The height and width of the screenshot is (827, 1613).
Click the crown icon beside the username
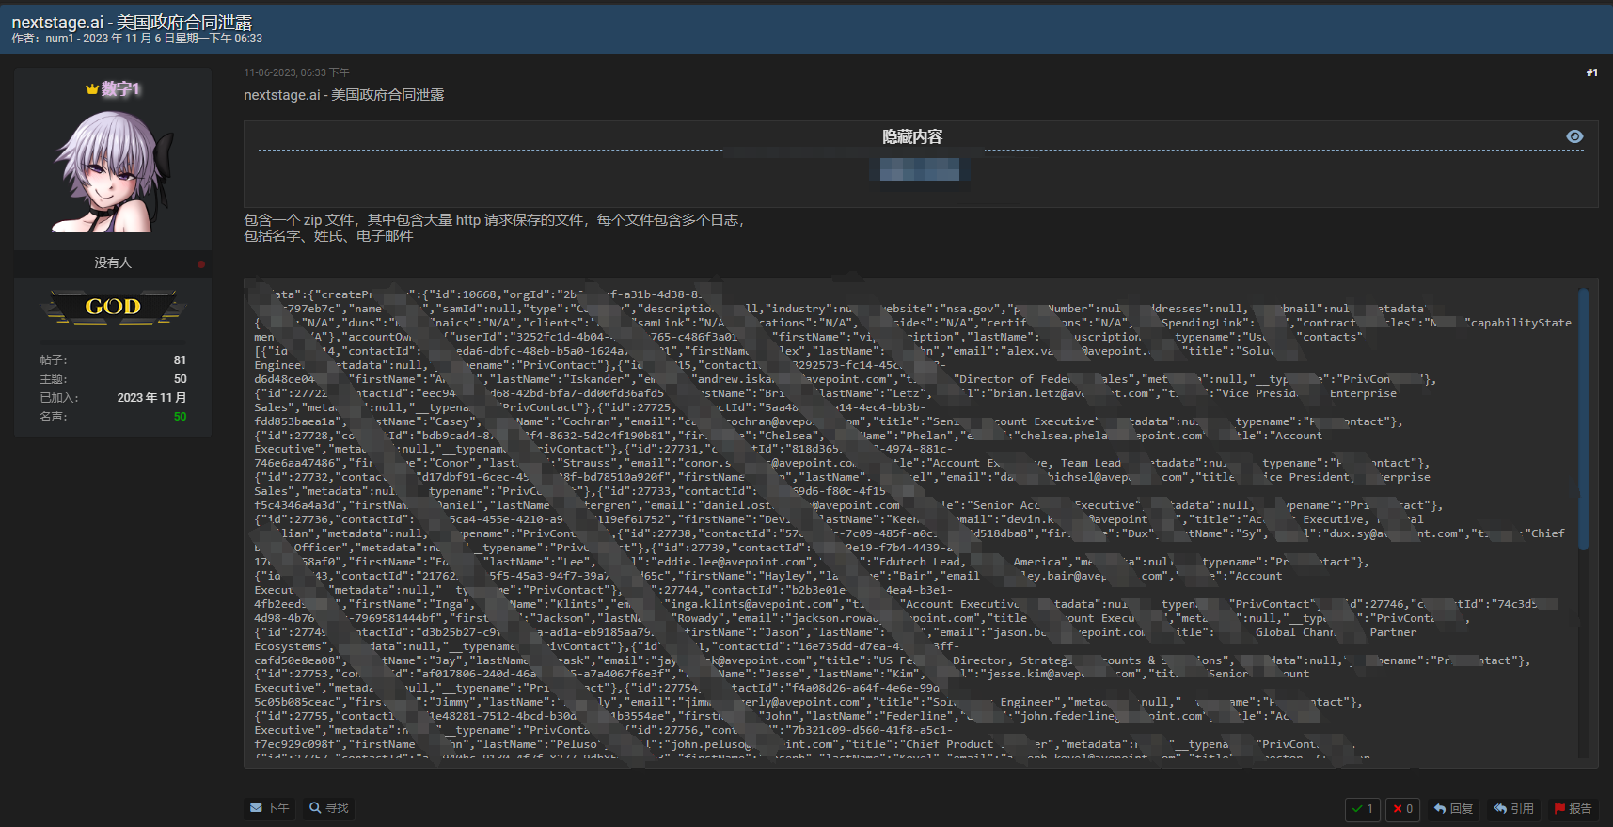92,89
